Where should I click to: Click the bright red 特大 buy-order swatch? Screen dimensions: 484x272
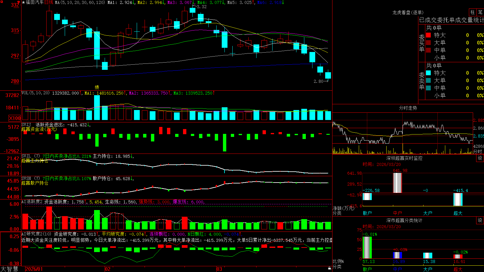pos(428,35)
